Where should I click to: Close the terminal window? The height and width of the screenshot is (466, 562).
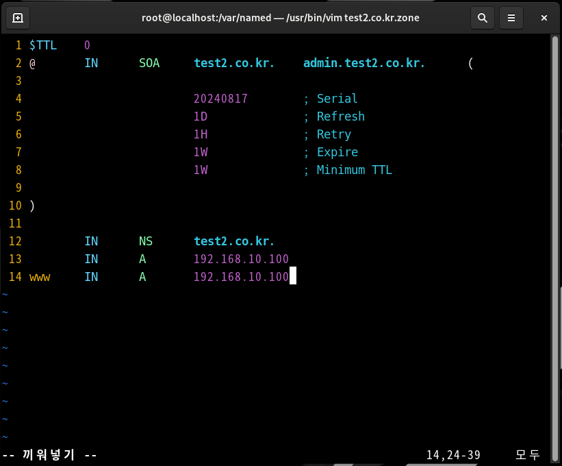[x=544, y=18]
